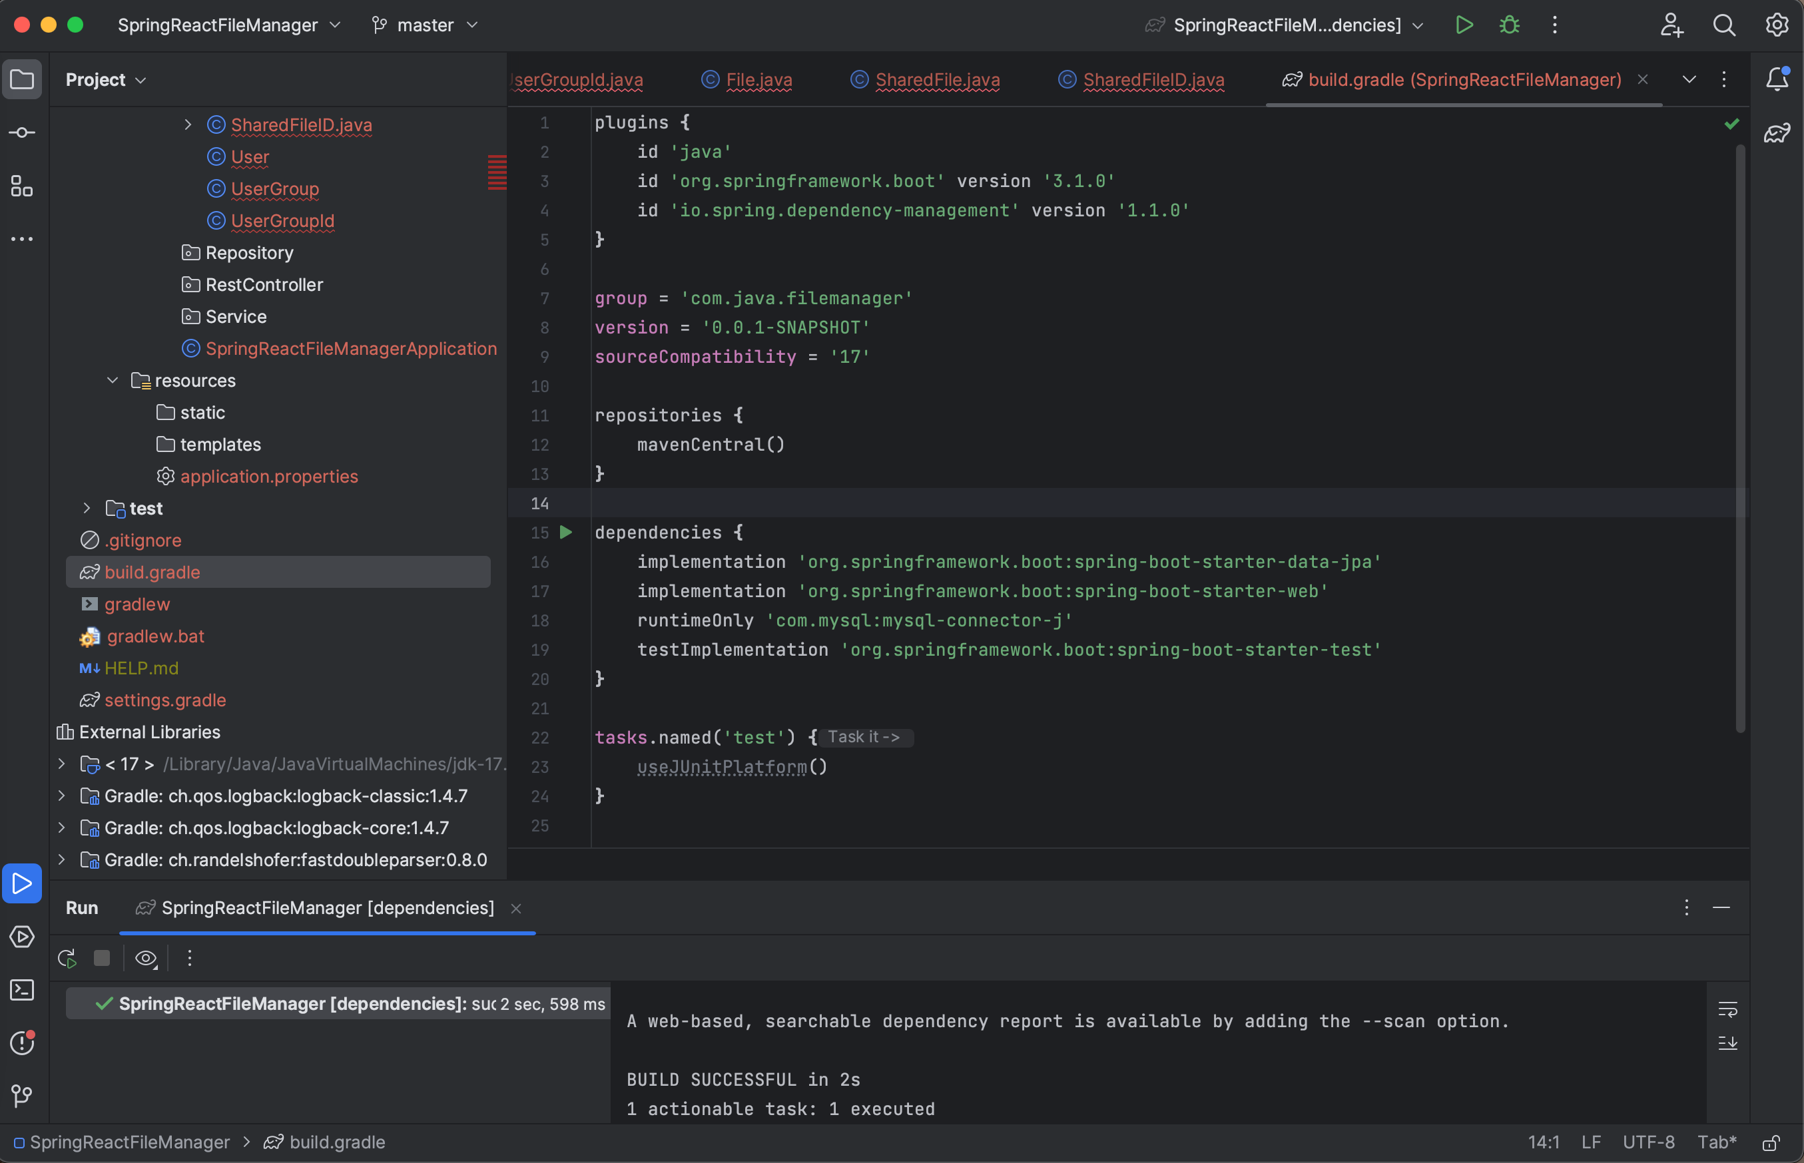This screenshot has width=1804, height=1163.
Task: Open Code With Me via the user icon
Action: (x=1671, y=24)
